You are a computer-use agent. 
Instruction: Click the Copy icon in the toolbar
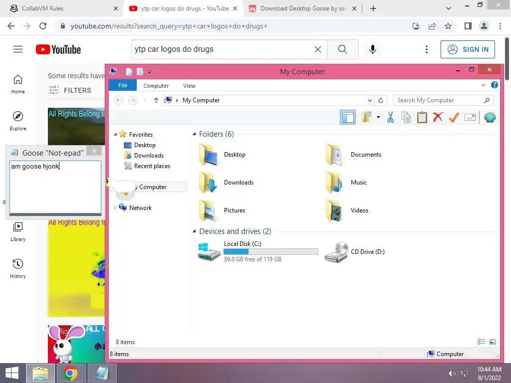pos(406,117)
